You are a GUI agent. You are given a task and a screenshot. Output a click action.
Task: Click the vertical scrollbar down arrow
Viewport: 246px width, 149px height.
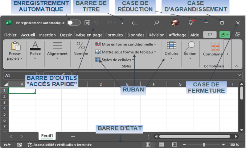pos(242,130)
